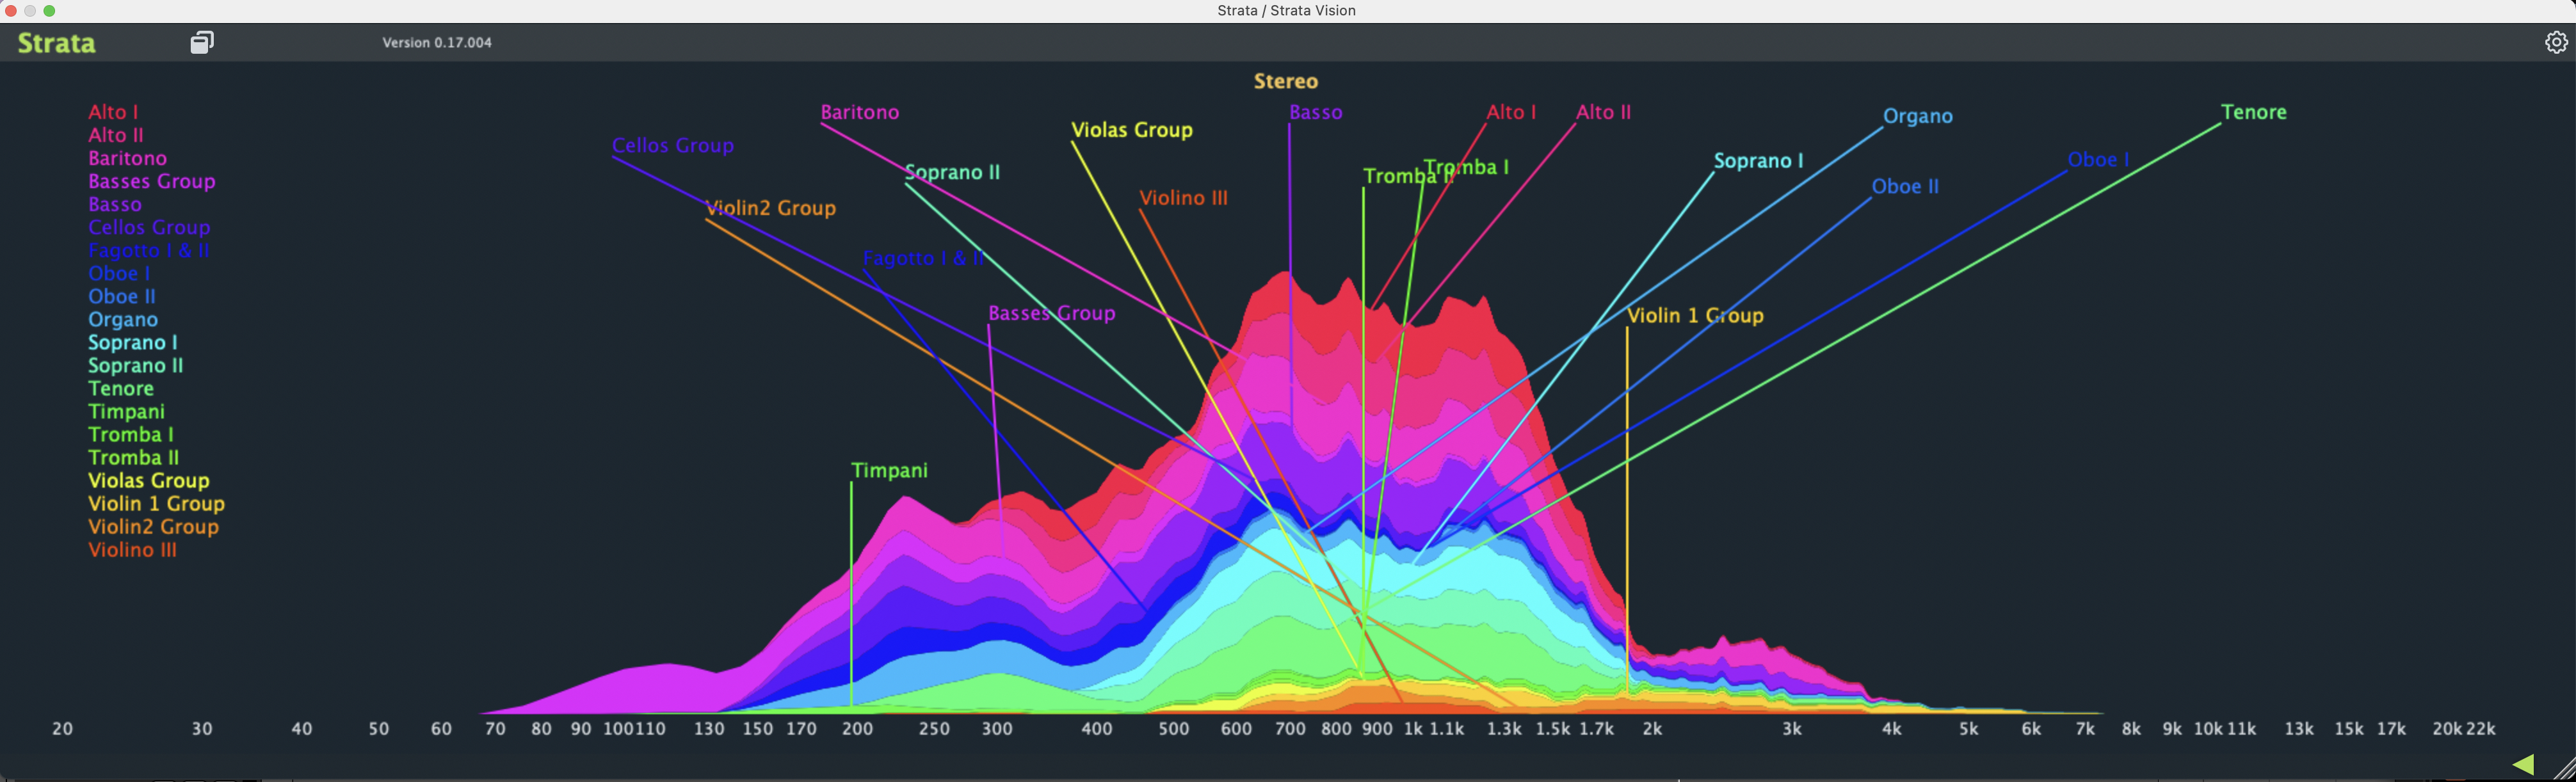Viewport: 2576px width, 782px height.
Task: Toggle Basses Group in the left legend list
Action: 151,181
